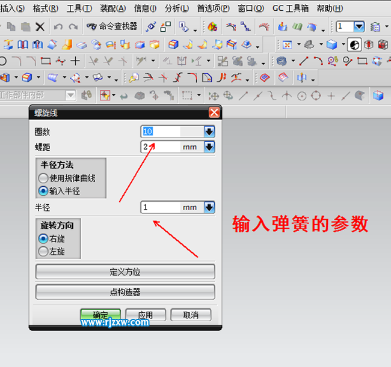Screen dimensions: 391x367
Task: Select the Arc tool with red endpoints
Action: [318, 61]
